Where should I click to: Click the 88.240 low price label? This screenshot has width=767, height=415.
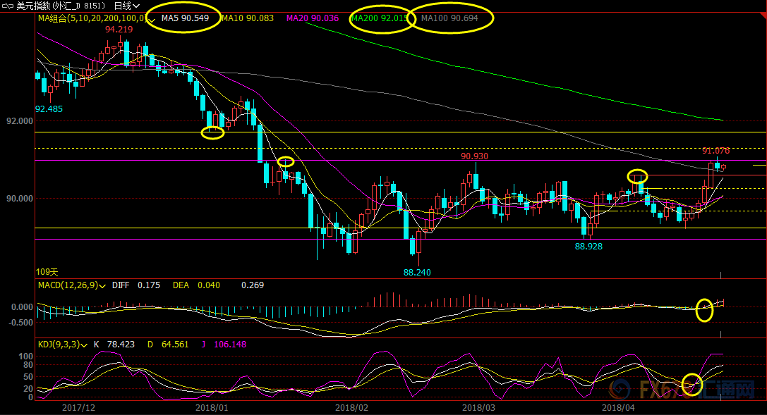point(417,272)
